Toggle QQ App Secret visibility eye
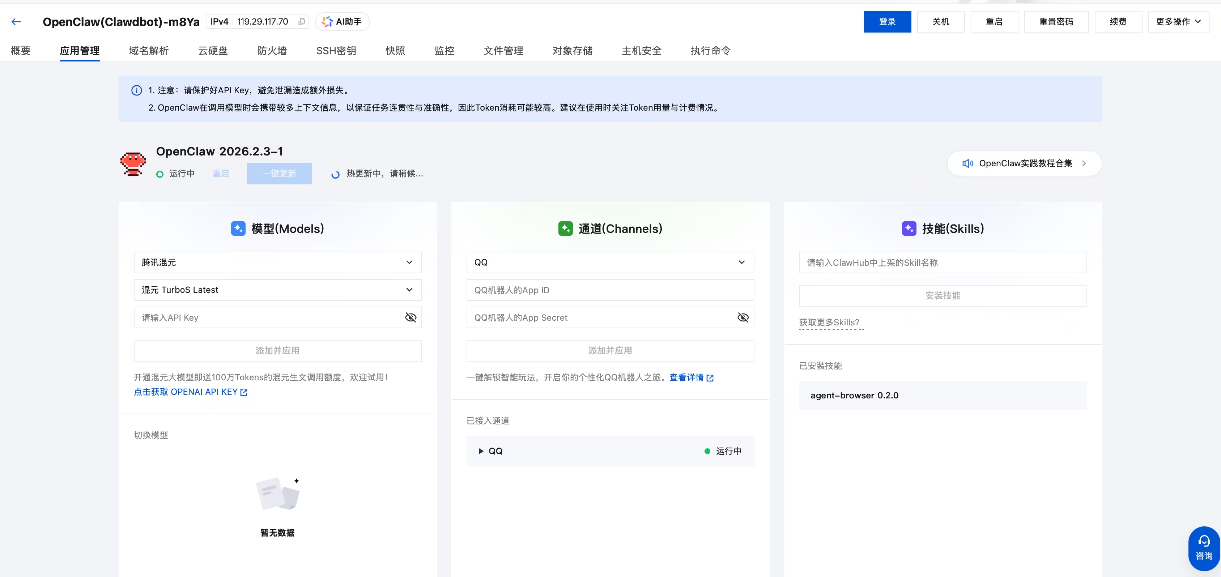 [x=743, y=317]
